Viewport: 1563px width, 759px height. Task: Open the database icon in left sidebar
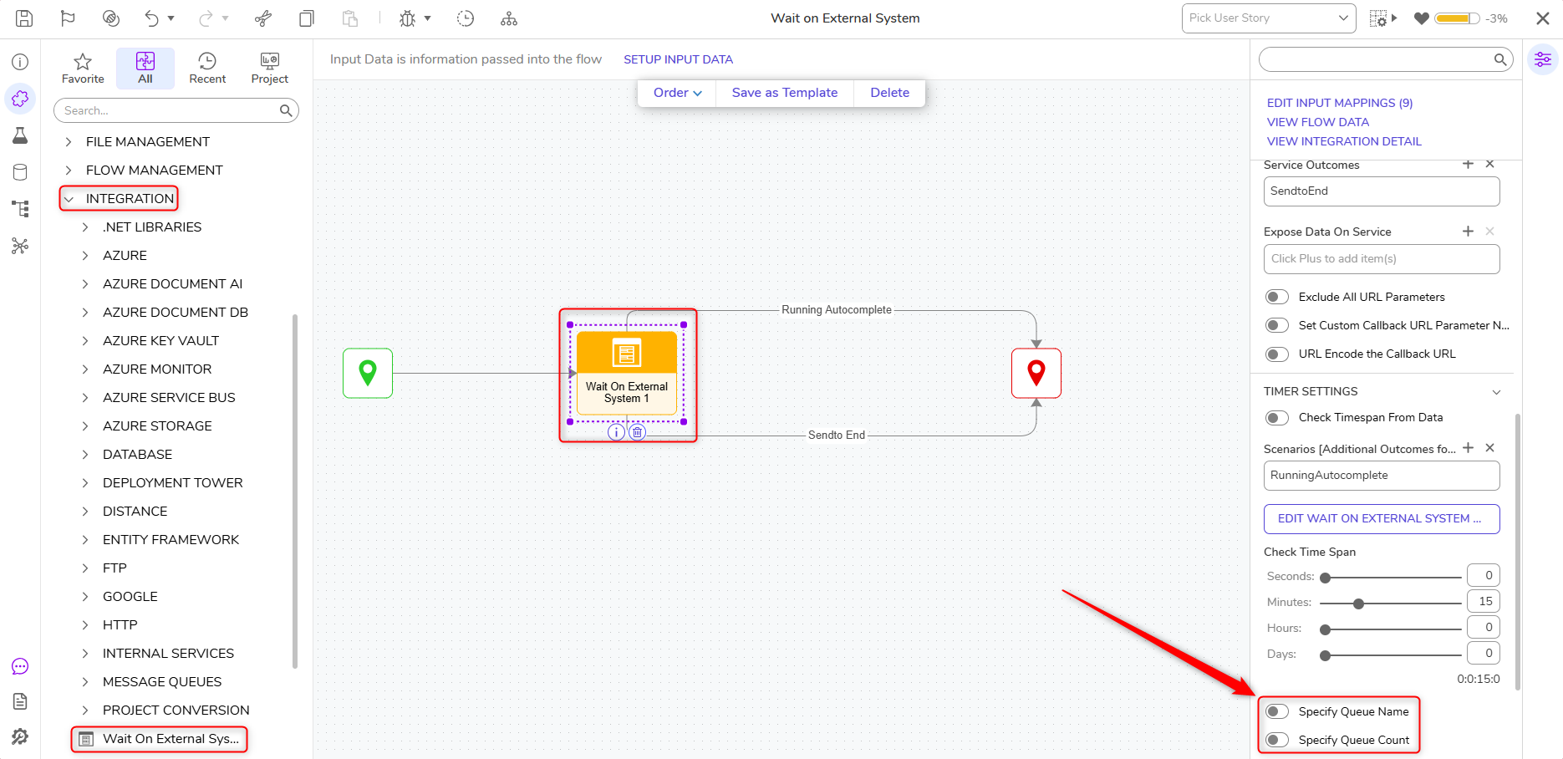20,172
